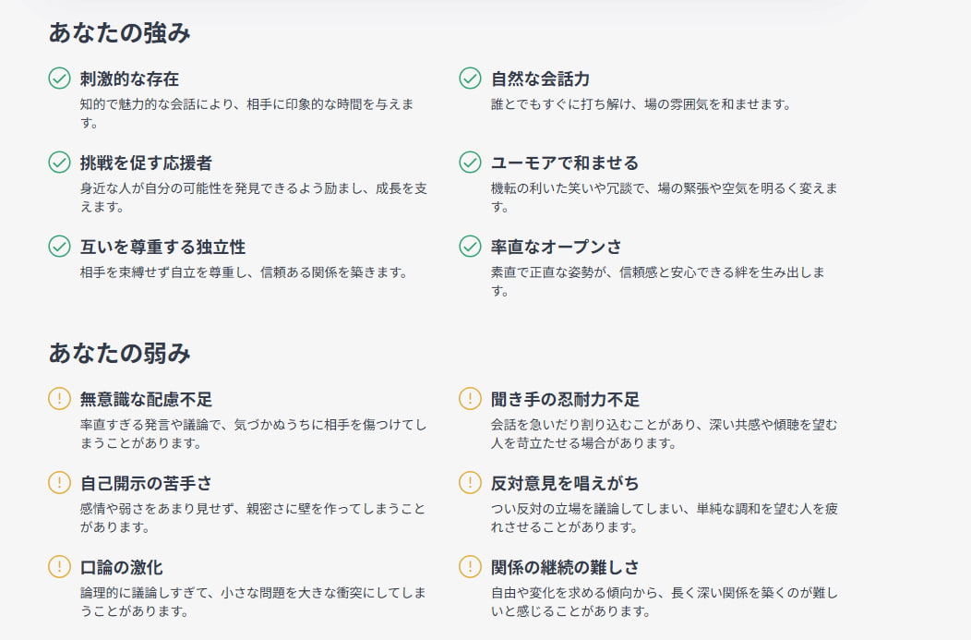The image size is (971, 640).
Task: Click the green check icon beside 率直なオープンさ
Action: (470, 246)
